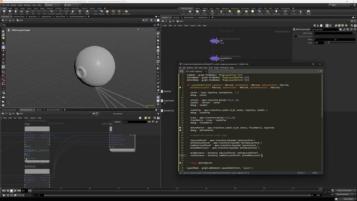The height and width of the screenshot is (201, 357).
Task: Toggle the flag on transform2 node
Action: coord(162,111)
